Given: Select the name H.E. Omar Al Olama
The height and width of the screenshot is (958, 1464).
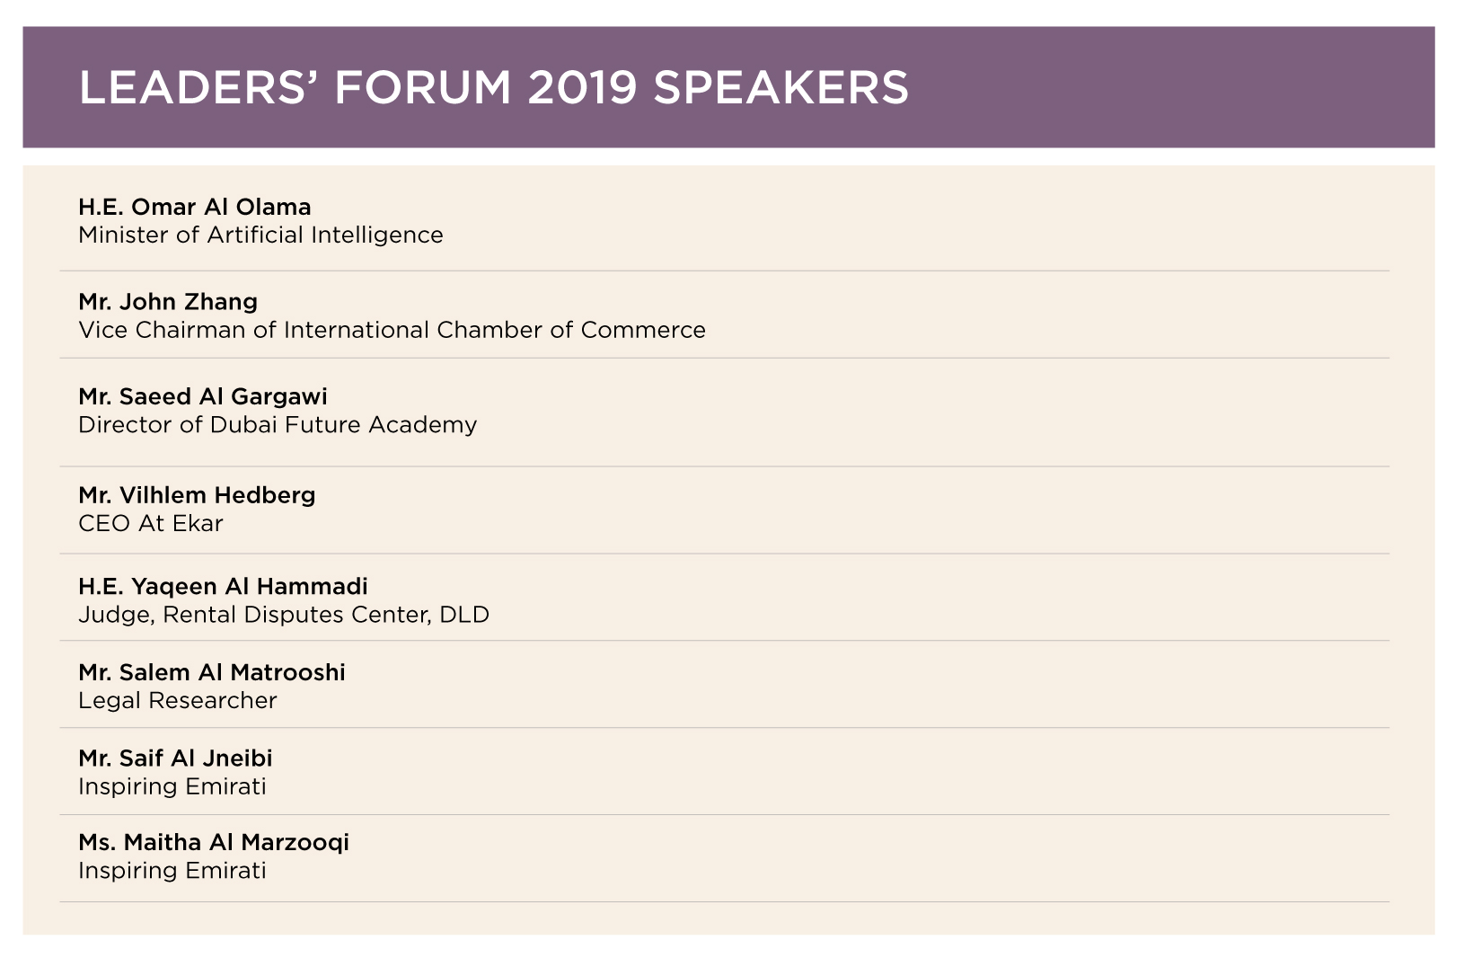Looking at the screenshot, I should 195,207.
